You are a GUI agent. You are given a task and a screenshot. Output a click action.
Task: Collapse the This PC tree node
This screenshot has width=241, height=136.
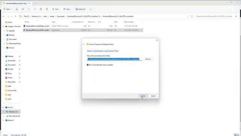(3, 107)
